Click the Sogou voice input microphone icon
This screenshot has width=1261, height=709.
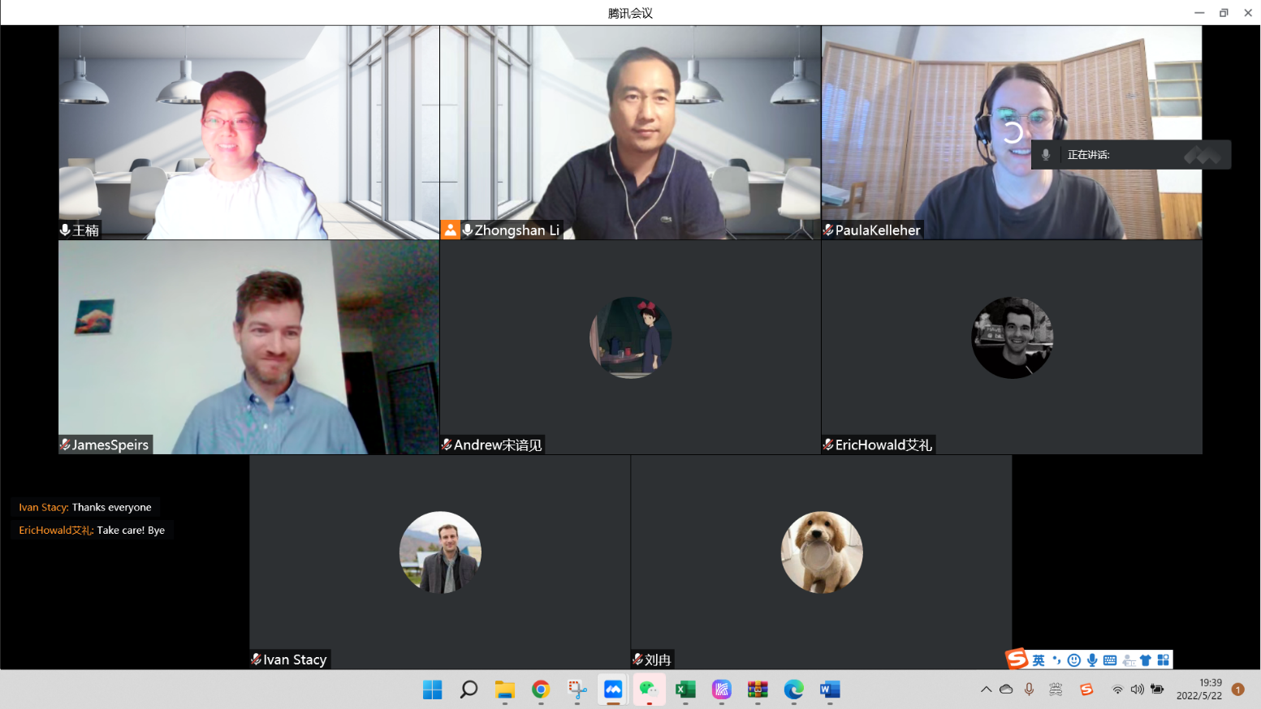[x=1092, y=660]
